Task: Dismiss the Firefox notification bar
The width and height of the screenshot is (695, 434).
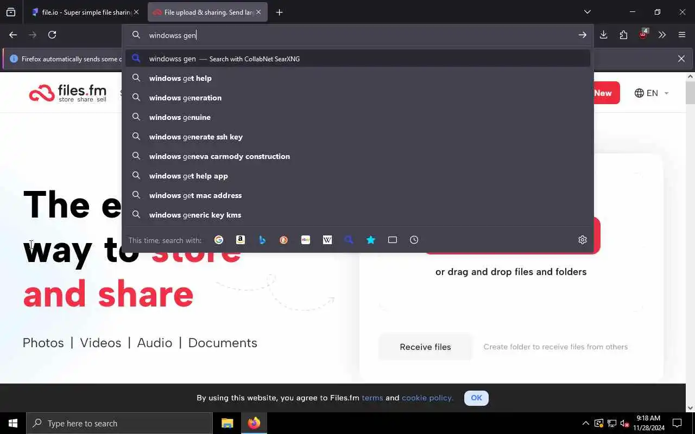Action: (x=681, y=59)
